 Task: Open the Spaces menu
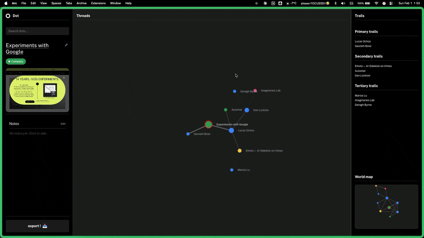point(56,3)
